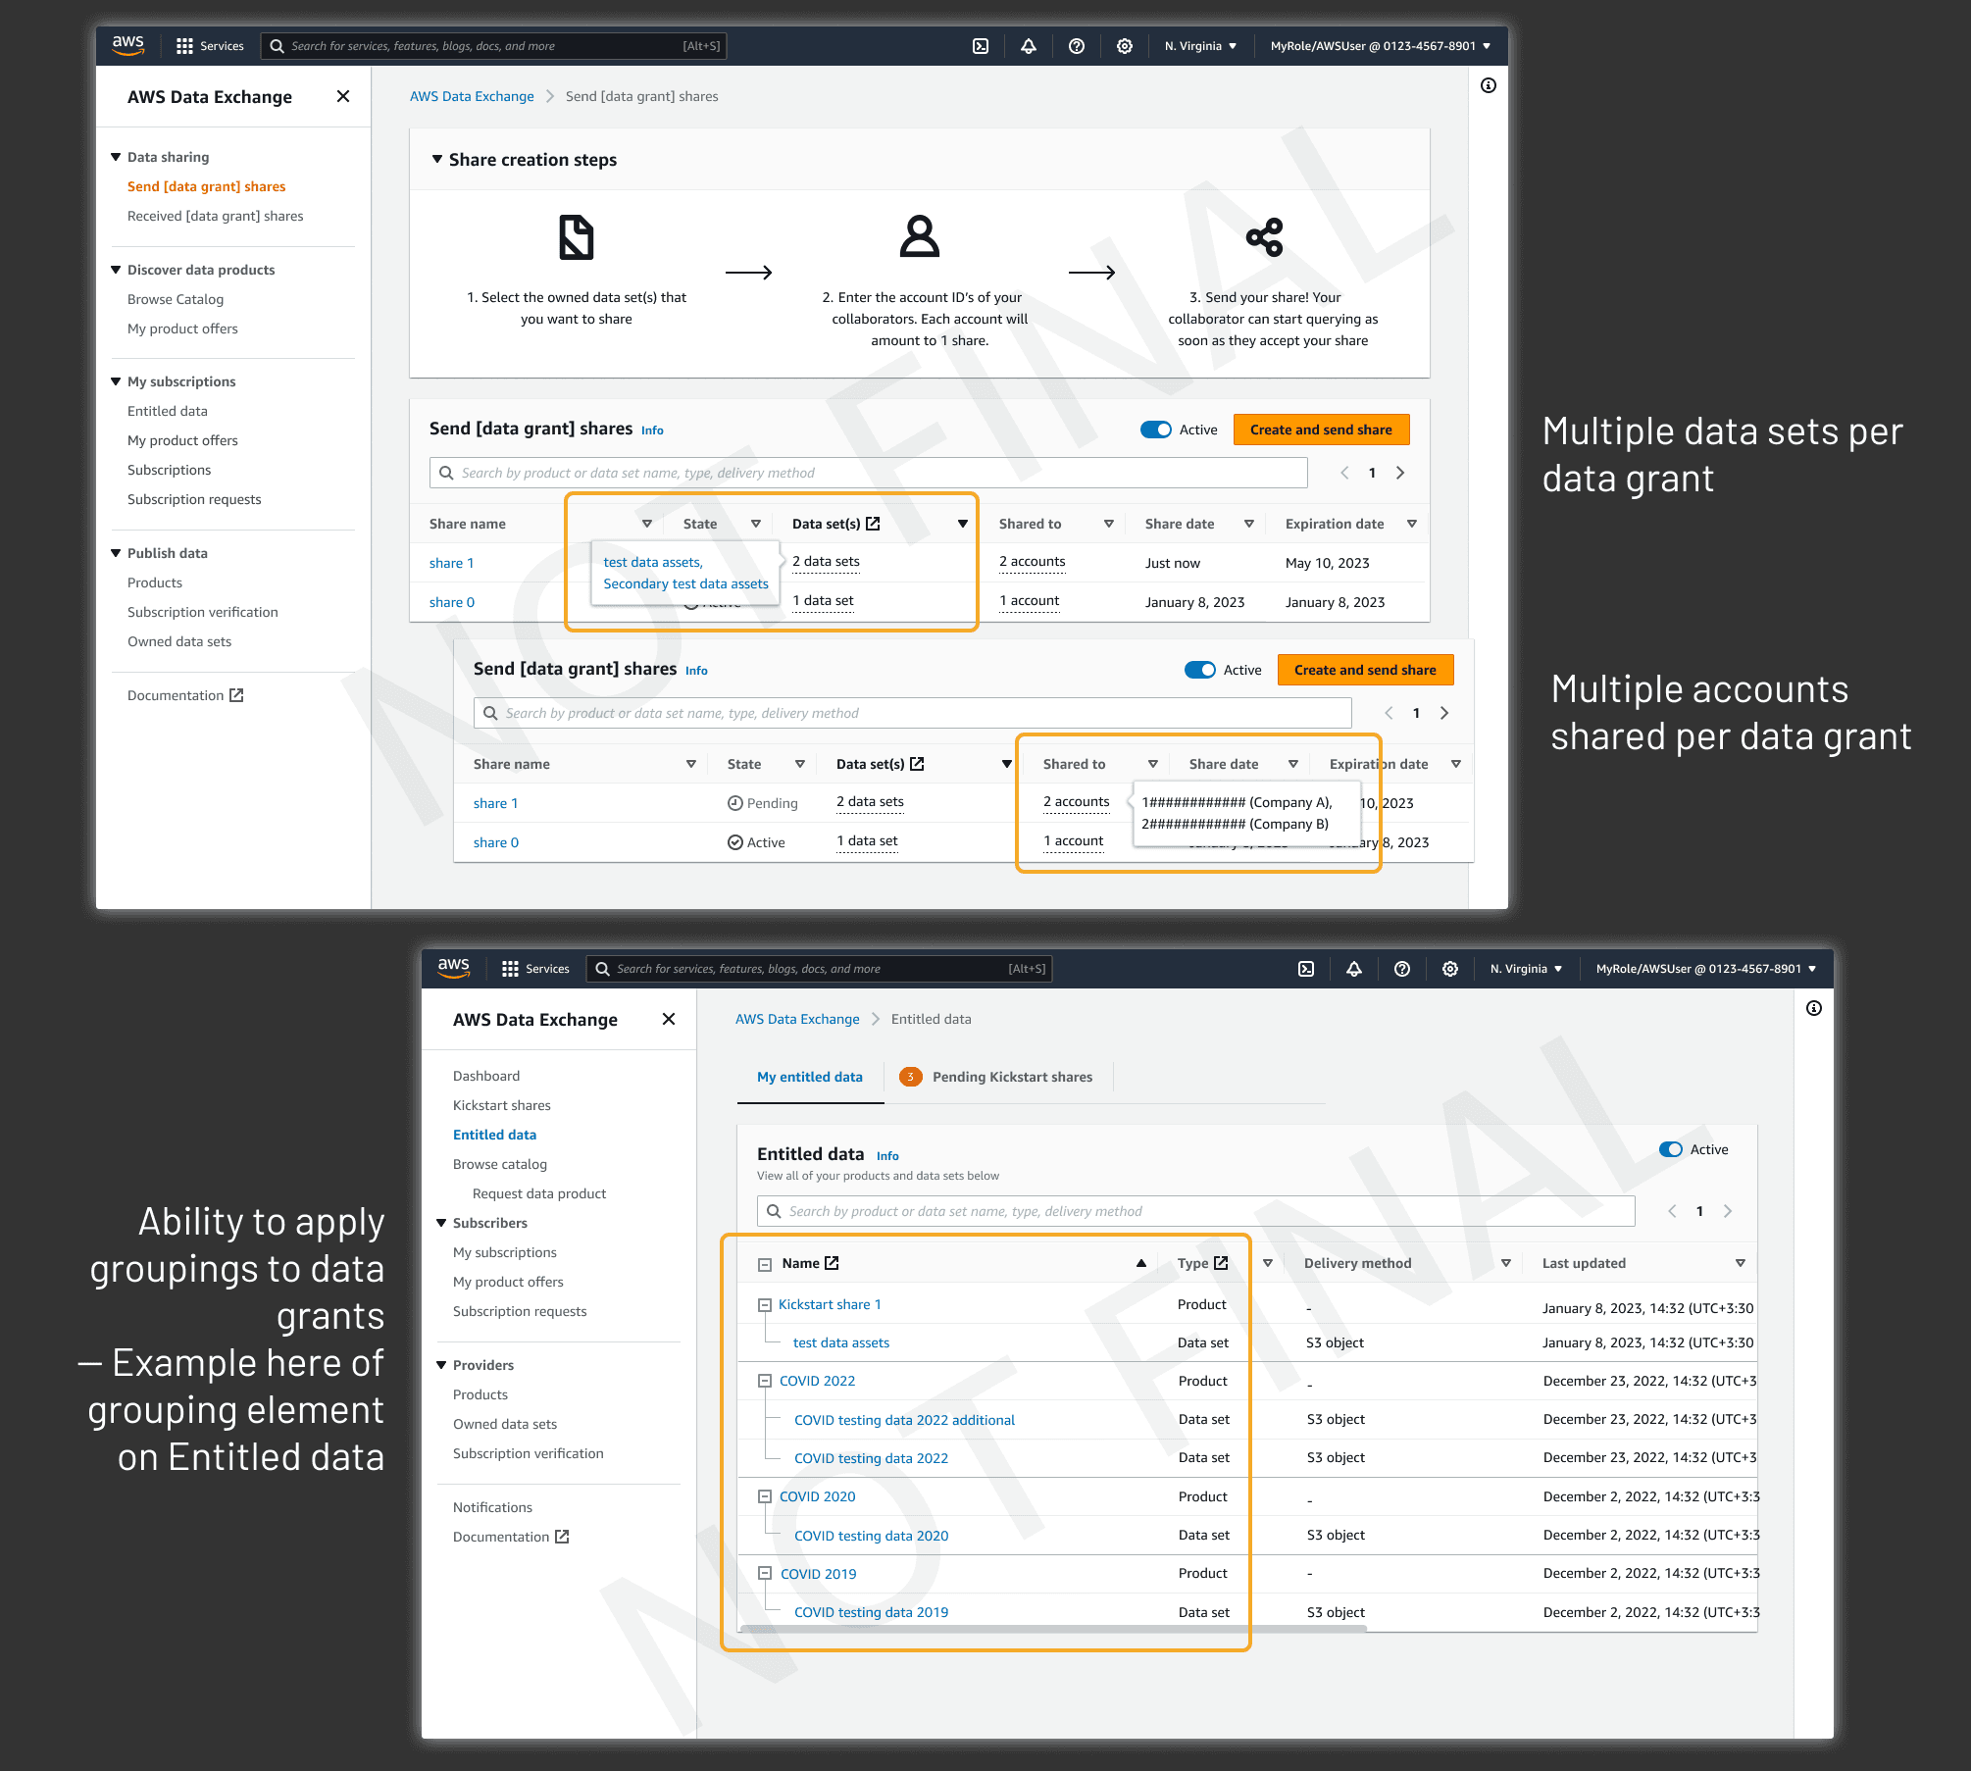Click the external-link icon beside Documentation in top sidebar
The image size is (1971, 1771).
[236, 695]
